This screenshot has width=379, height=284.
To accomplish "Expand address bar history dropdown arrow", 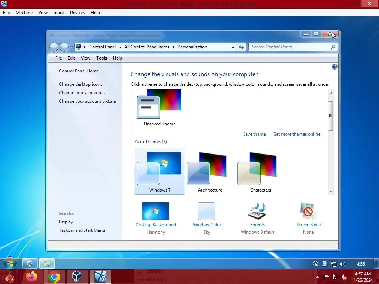I will tap(233, 47).
